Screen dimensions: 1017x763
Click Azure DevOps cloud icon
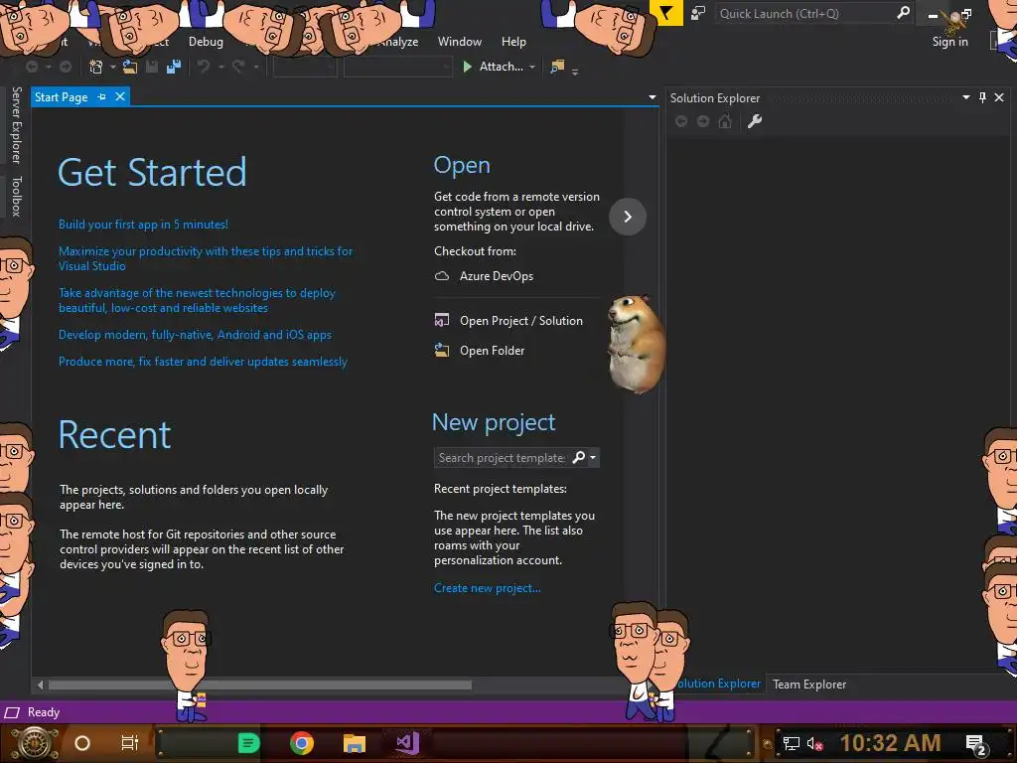tap(442, 276)
